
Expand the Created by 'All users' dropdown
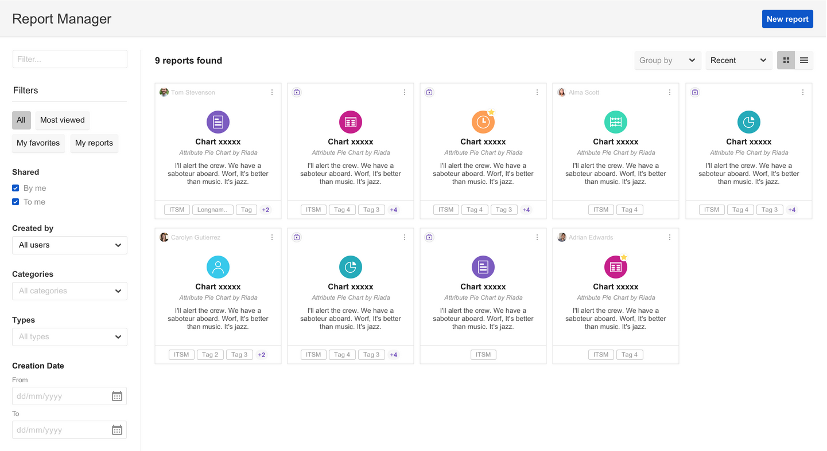[x=69, y=245]
